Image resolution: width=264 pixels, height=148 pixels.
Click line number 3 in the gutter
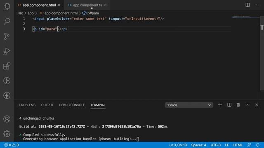(x=24, y=29)
